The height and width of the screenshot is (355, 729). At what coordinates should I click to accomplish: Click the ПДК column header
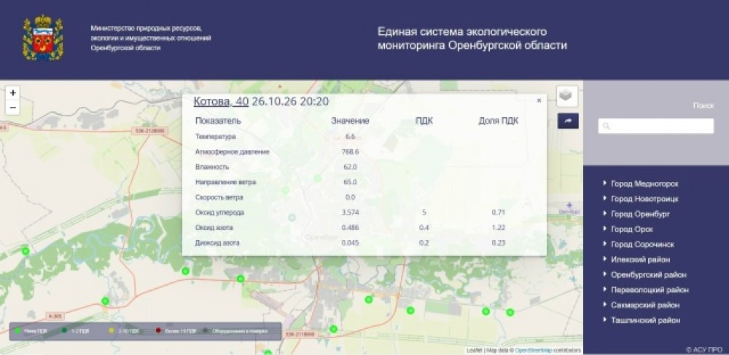424,121
